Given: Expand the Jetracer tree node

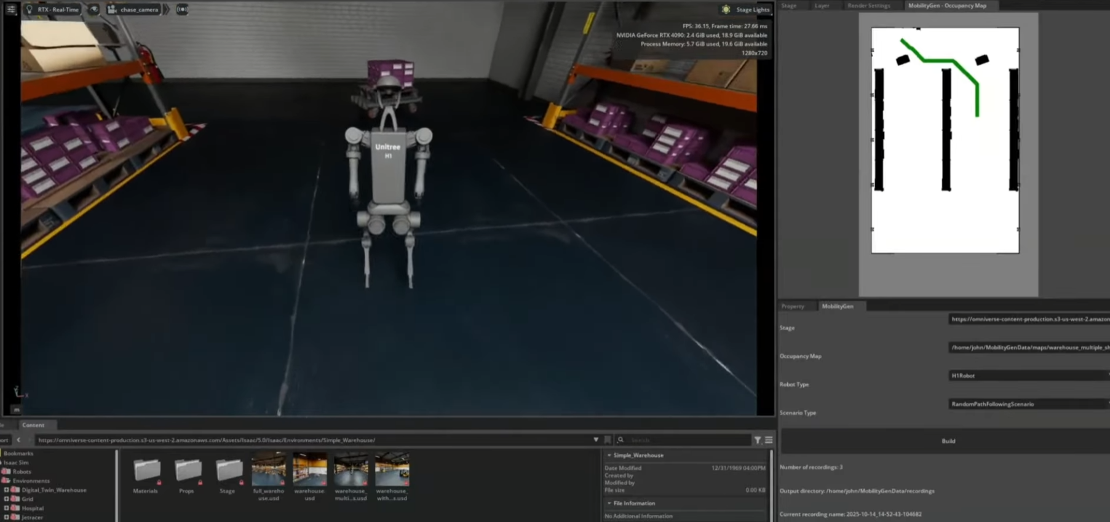Looking at the screenshot, I should coord(7,518).
